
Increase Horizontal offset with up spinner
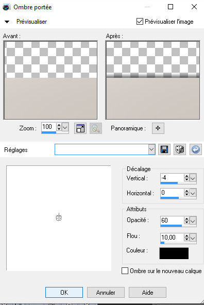186,191
